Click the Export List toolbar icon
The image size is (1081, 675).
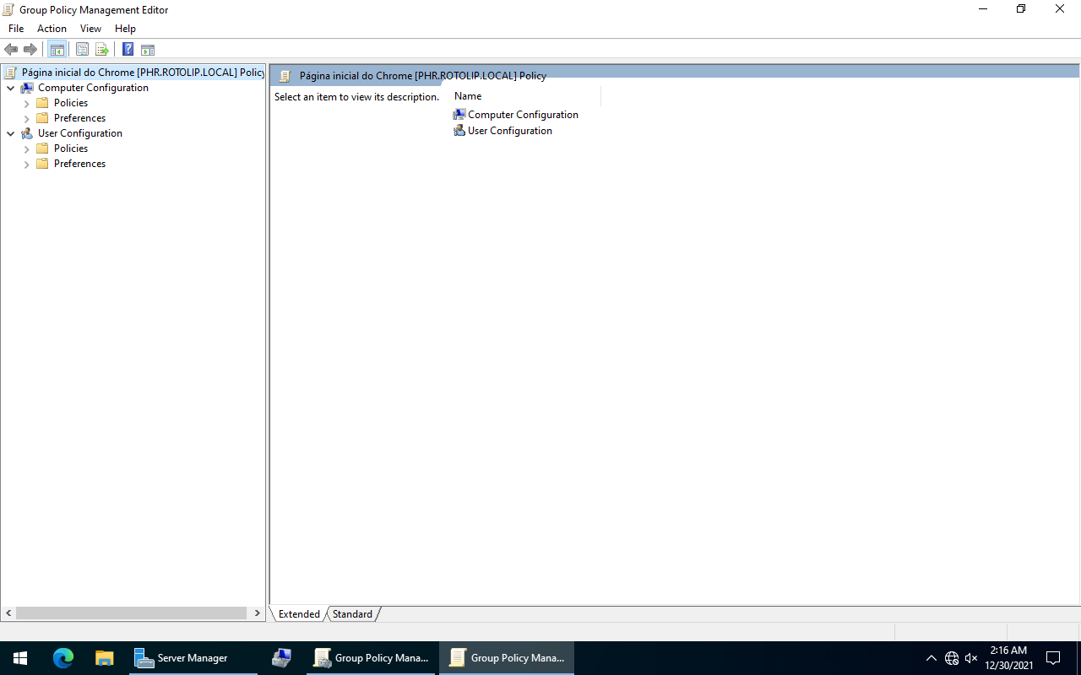click(x=101, y=49)
